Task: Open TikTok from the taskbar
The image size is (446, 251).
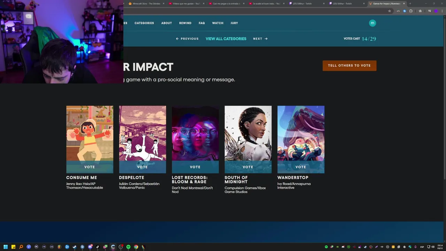Action: click(98, 247)
